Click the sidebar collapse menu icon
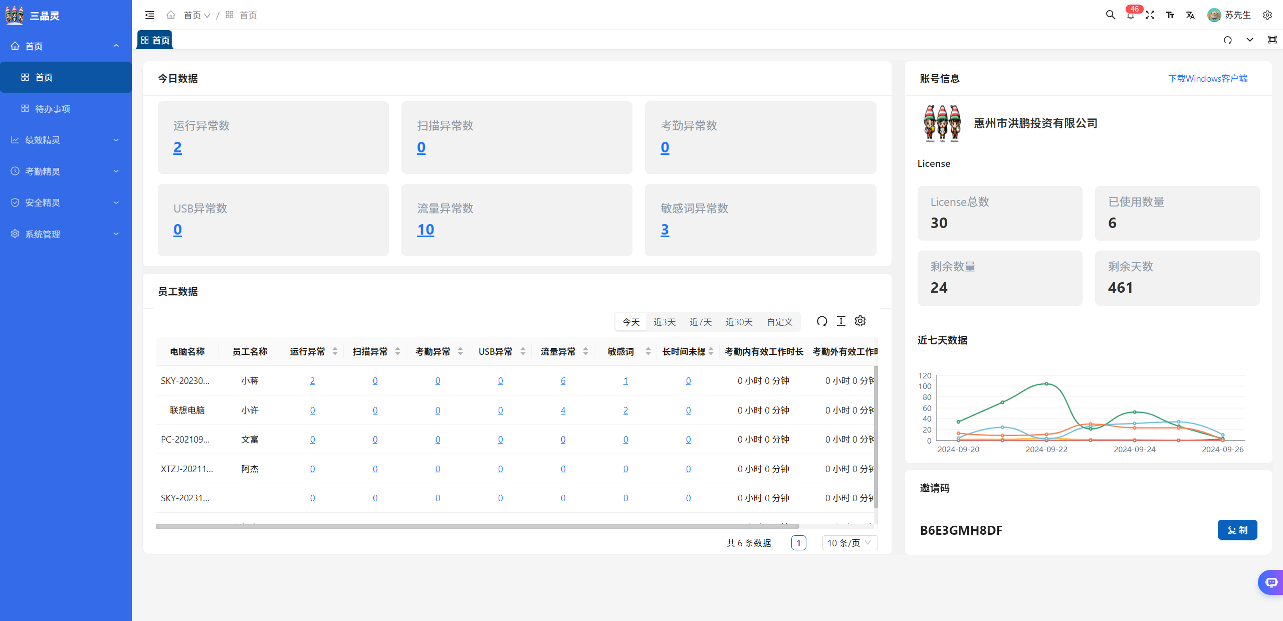 [149, 15]
